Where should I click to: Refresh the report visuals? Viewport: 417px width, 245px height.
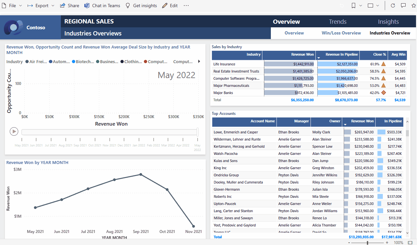tap(393, 6)
